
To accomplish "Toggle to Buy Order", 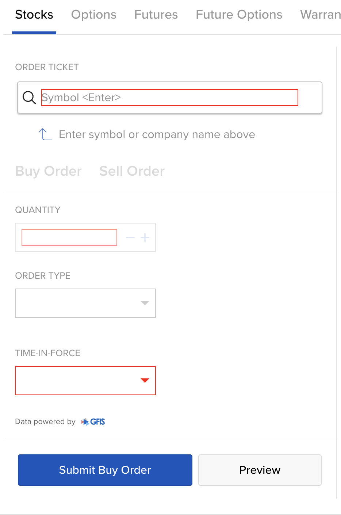I will click(x=49, y=171).
